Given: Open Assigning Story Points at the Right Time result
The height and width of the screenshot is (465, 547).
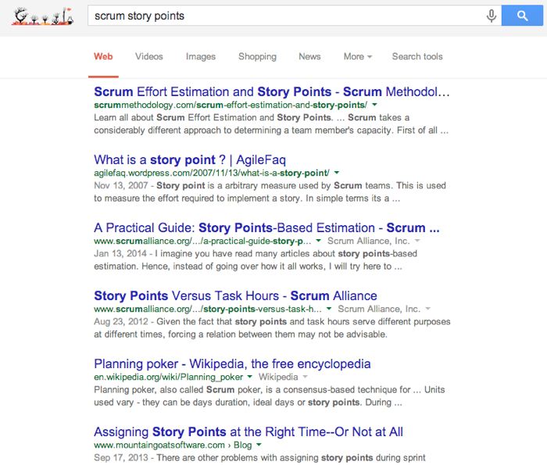Looking at the screenshot, I should [x=248, y=432].
